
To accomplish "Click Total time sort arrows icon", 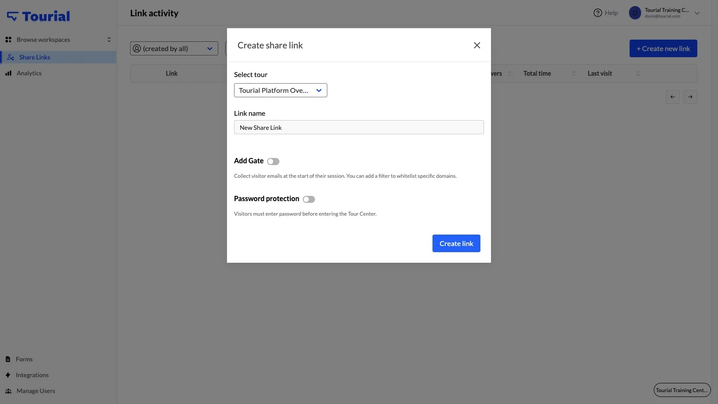I will [574, 73].
